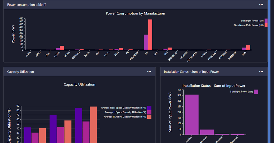Click the SUN Input Power bar
This screenshot has width=274, height=143.
[x=244, y=49]
